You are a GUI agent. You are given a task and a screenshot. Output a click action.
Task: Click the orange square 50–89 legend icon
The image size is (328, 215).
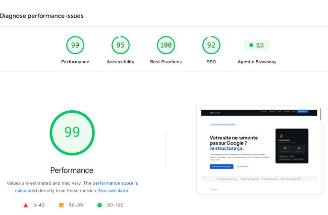(61, 205)
